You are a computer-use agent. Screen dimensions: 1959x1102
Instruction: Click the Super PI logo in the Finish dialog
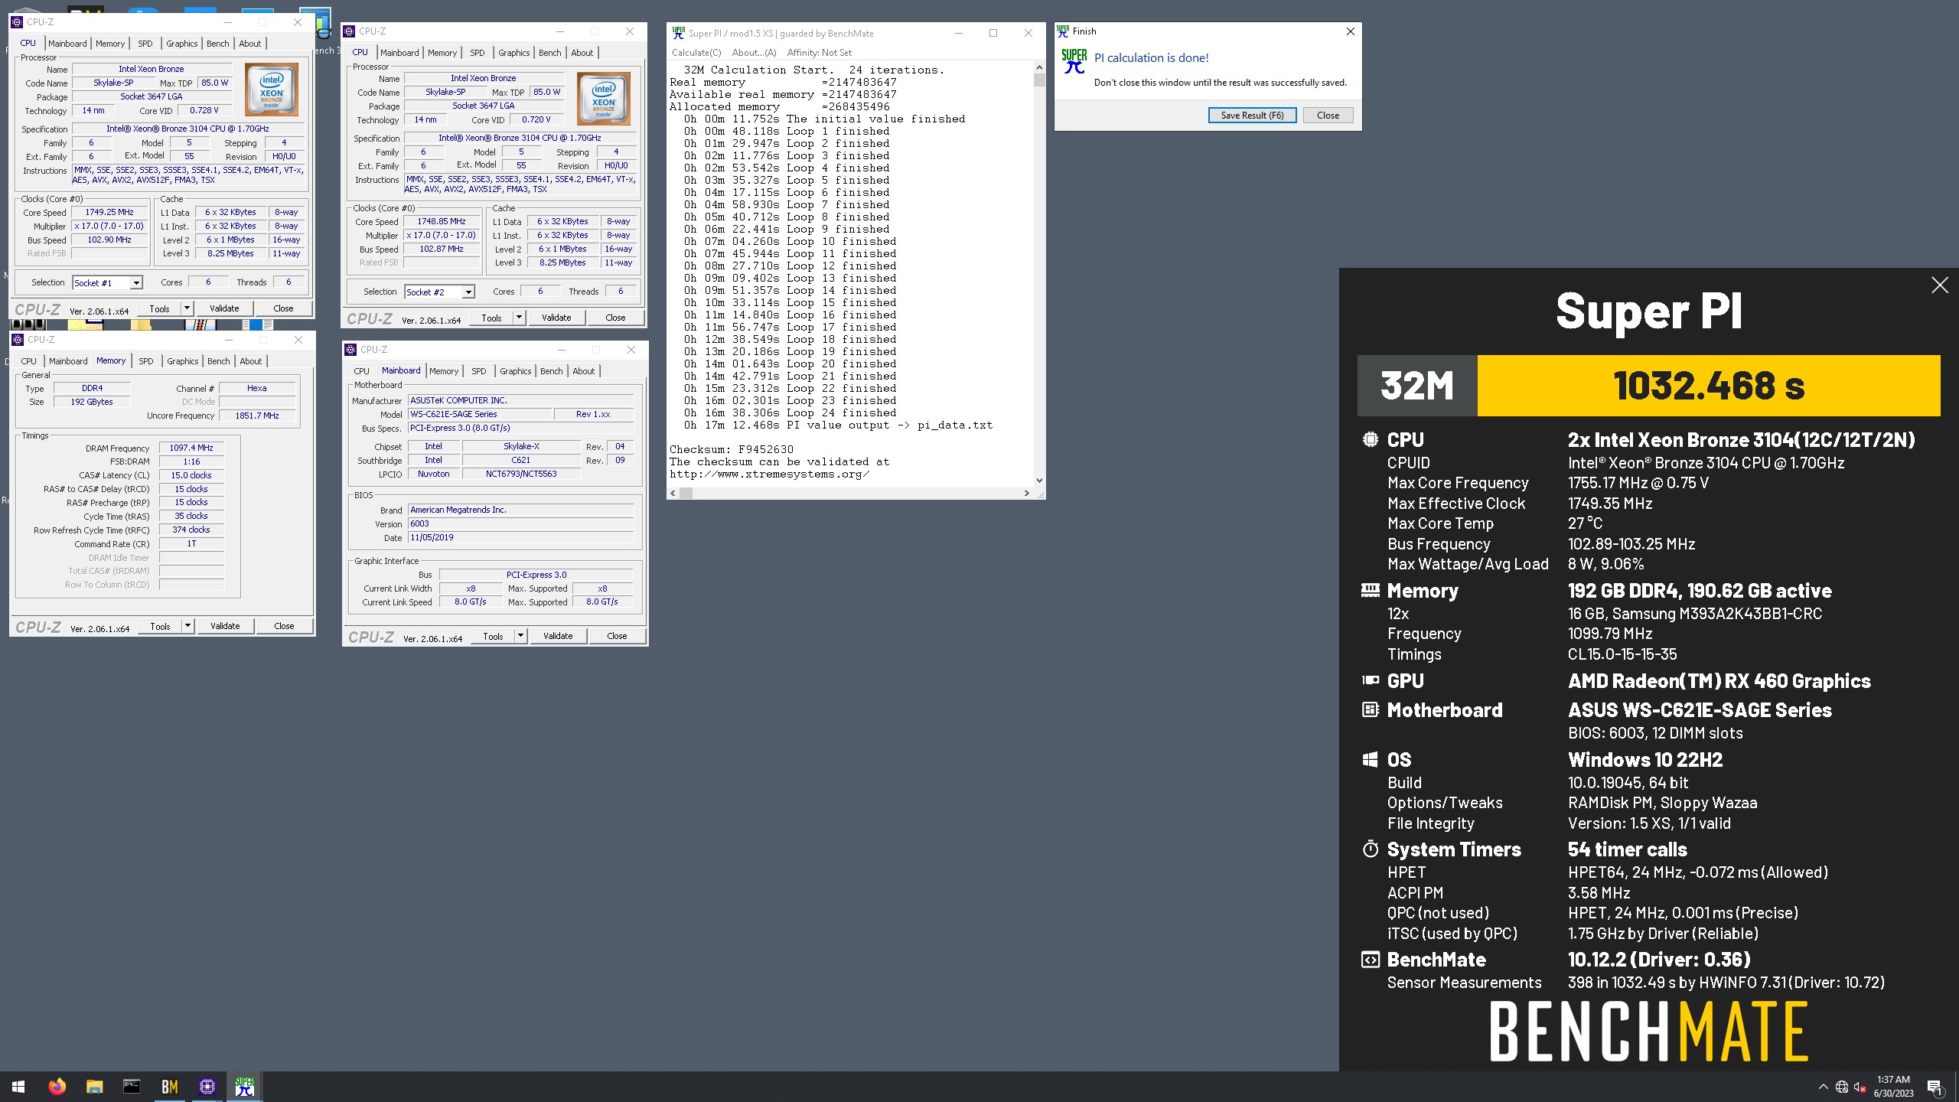click(x=1074, y=61)
